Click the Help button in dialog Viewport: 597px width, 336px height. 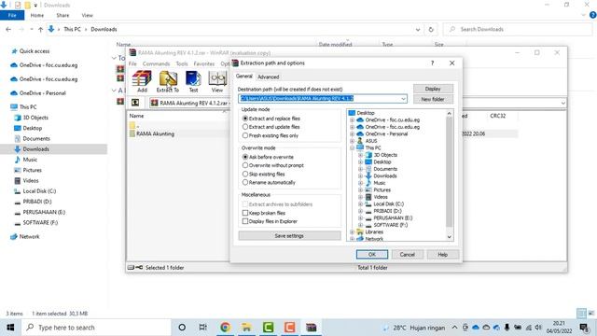tap(442, 255)
